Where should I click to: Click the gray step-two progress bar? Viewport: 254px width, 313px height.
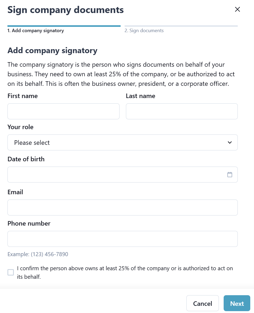click(x=181, y=26)
